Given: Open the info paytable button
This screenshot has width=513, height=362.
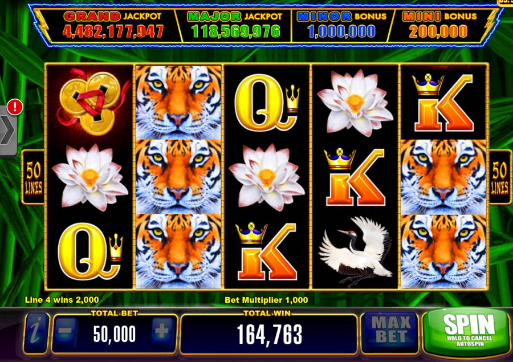Looking at the screenshot, I should point(36,332).
